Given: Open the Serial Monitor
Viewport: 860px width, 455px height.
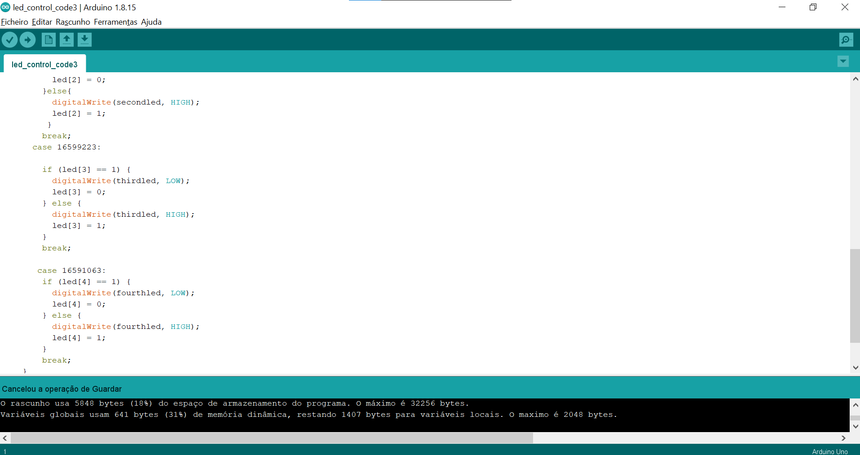Looking at the screenshot, I should 846,39.
